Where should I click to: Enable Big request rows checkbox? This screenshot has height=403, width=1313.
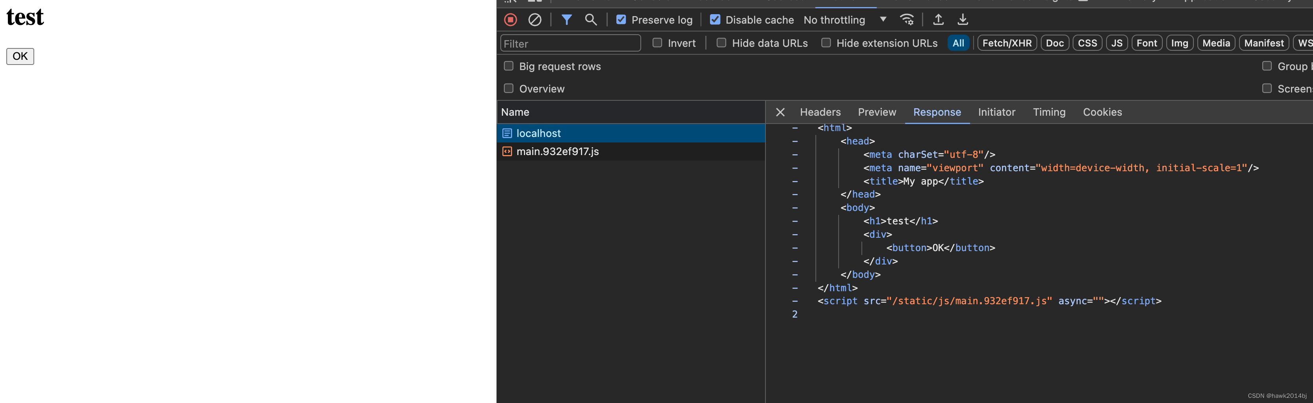tap(508, 66)
